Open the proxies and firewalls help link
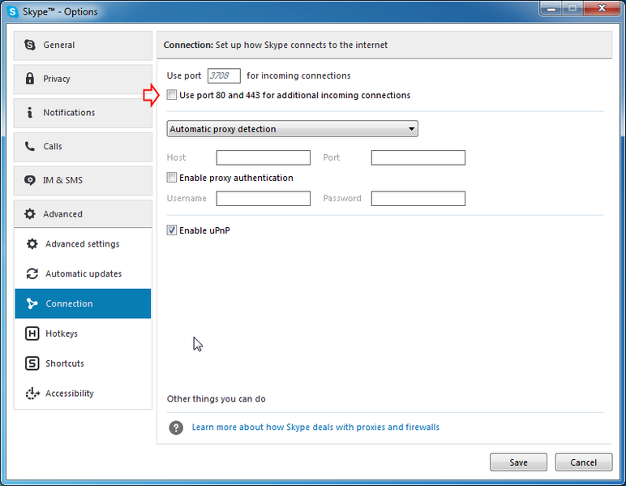626x486 pixels. click(315, 428)
